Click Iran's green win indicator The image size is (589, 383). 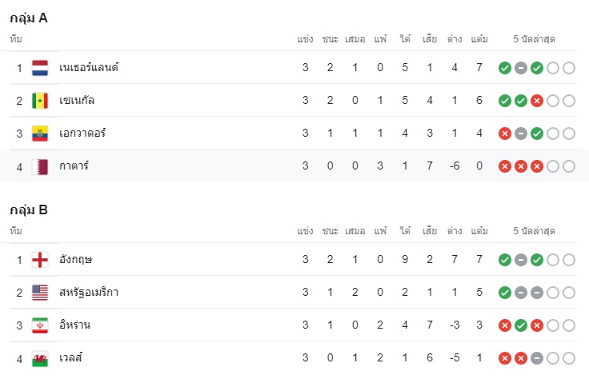click(x=521, y=325)
